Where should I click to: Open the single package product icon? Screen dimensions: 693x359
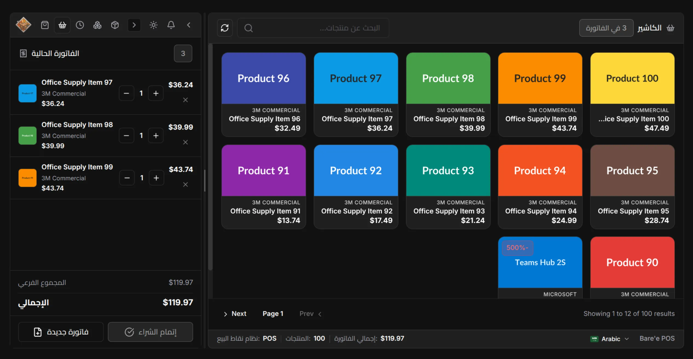point(115,25)
